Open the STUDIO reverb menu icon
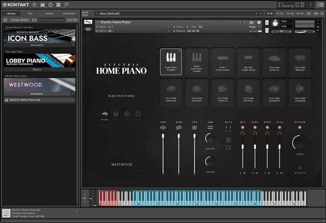 (x=300, y=168)
